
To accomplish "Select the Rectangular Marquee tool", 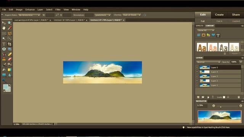I will click(4, 33).
